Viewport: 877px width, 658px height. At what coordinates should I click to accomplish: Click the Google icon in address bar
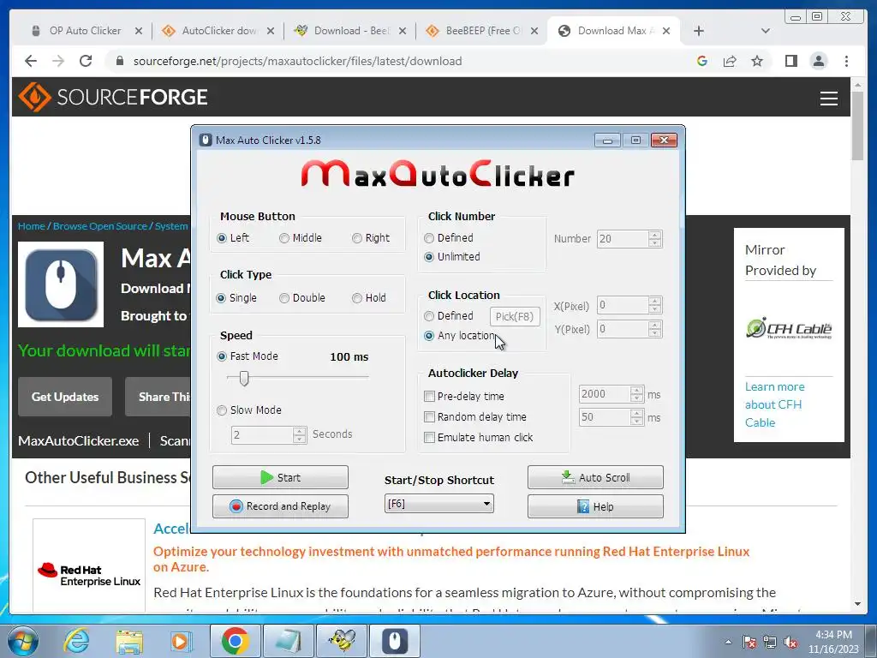[702, 61]
